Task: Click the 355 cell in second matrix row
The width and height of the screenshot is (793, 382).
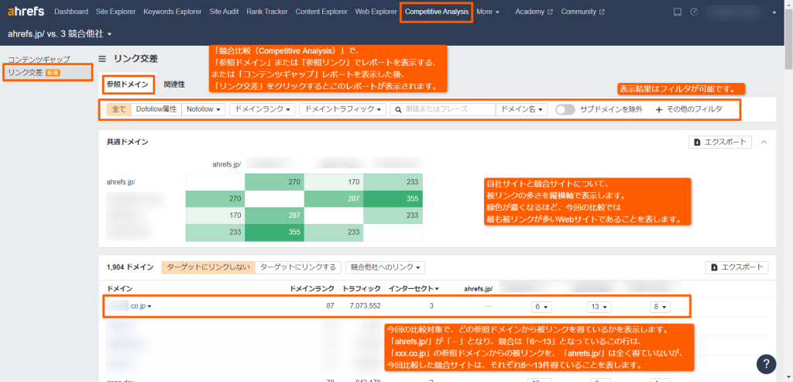Action: click(393, 199)
